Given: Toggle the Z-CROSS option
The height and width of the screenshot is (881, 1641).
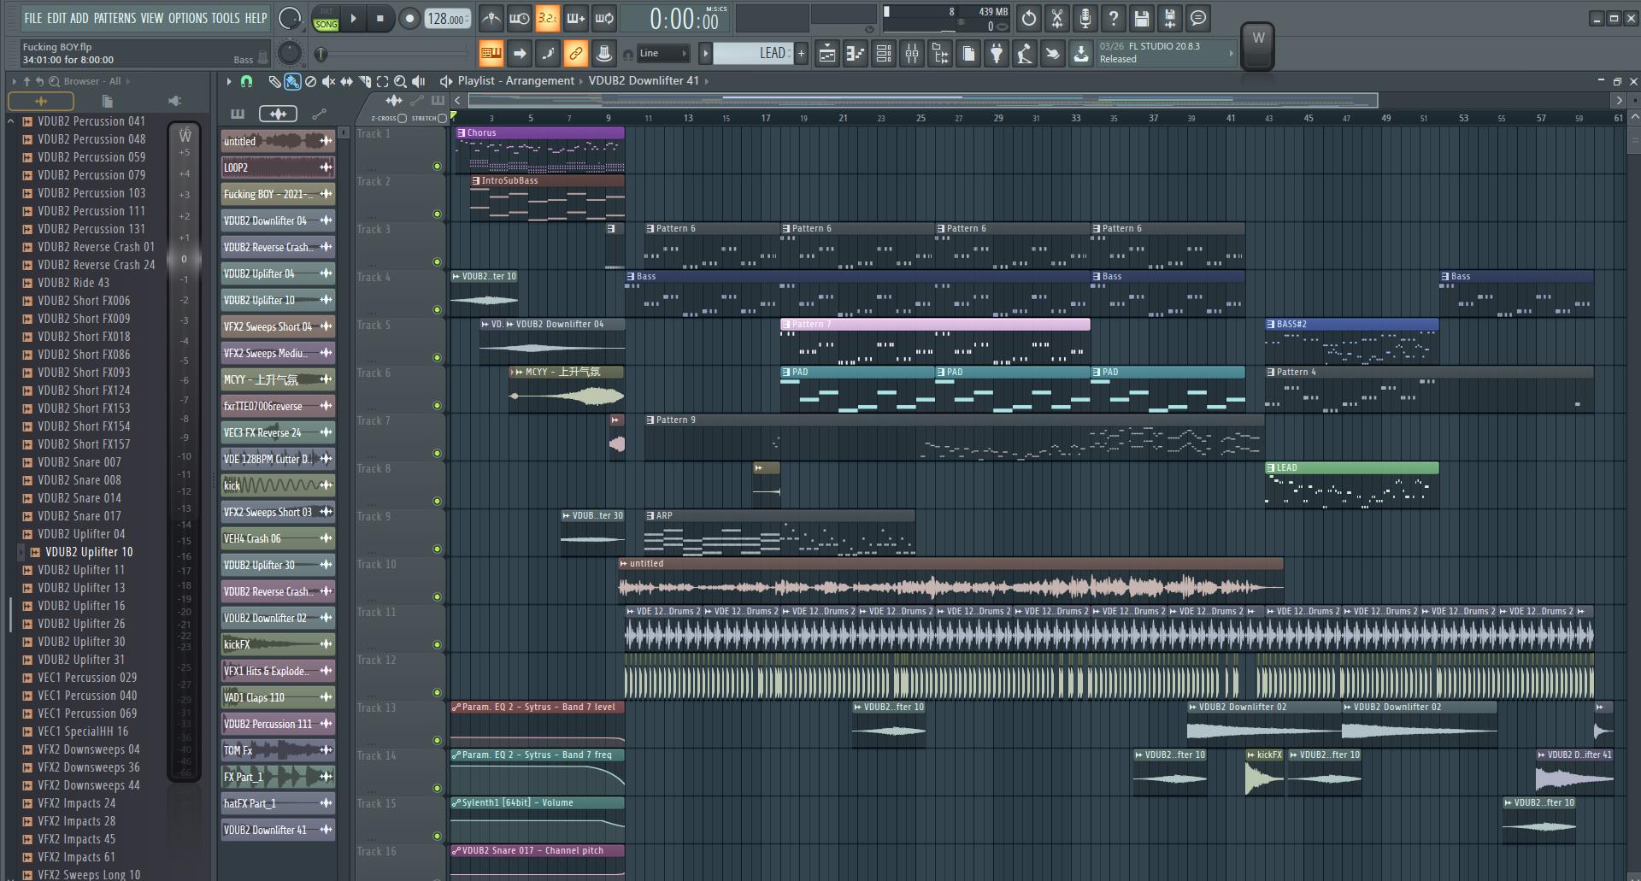Looking at the screenshot, I should (402, 118).
